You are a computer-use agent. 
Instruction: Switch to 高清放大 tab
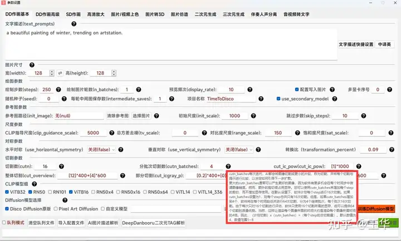(96, 14)
